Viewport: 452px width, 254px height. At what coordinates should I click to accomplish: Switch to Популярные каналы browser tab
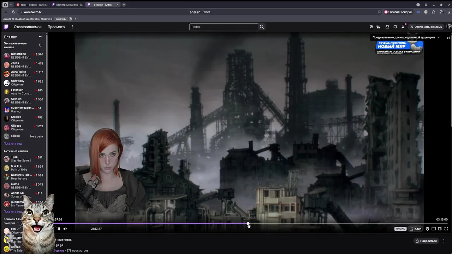[x=67, y=5]
